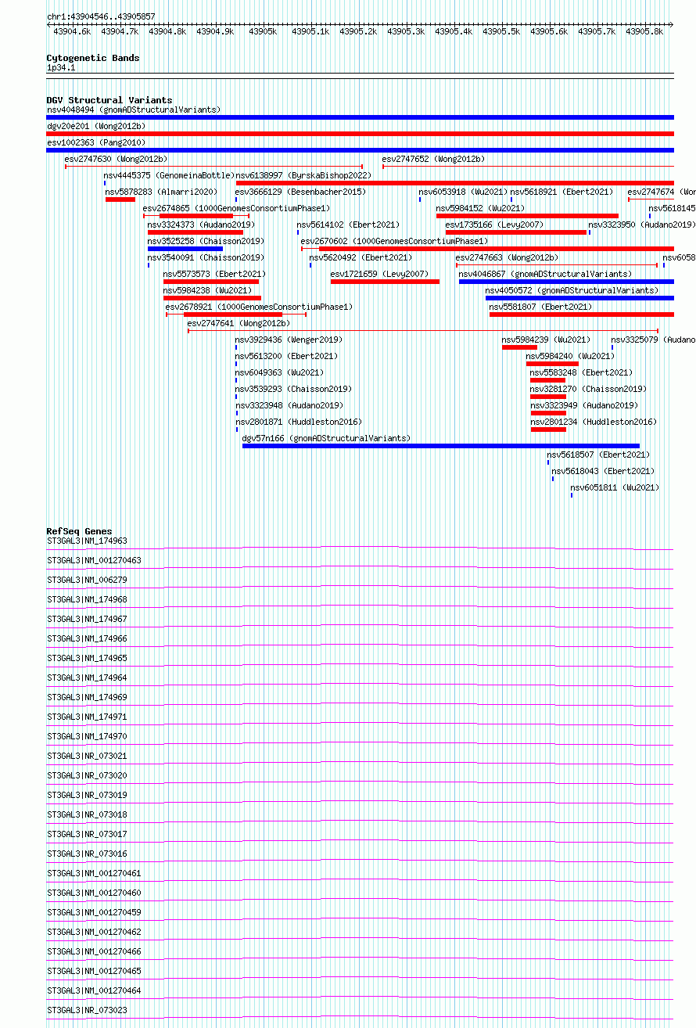Select the RefSeq Genes track title
This screenshot has height=1028, width=696.
[x=79, y=531]
